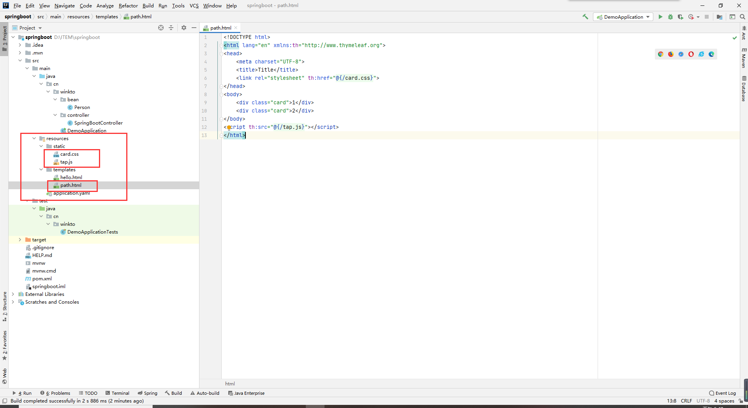Open the 4: Run tool window
Viewport: 748px width, 408px height.
point(22,393)
